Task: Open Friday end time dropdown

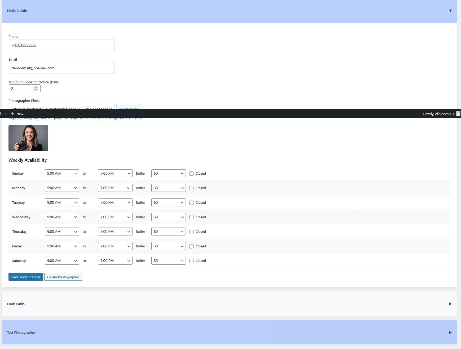Action: (x=115, y=246)
